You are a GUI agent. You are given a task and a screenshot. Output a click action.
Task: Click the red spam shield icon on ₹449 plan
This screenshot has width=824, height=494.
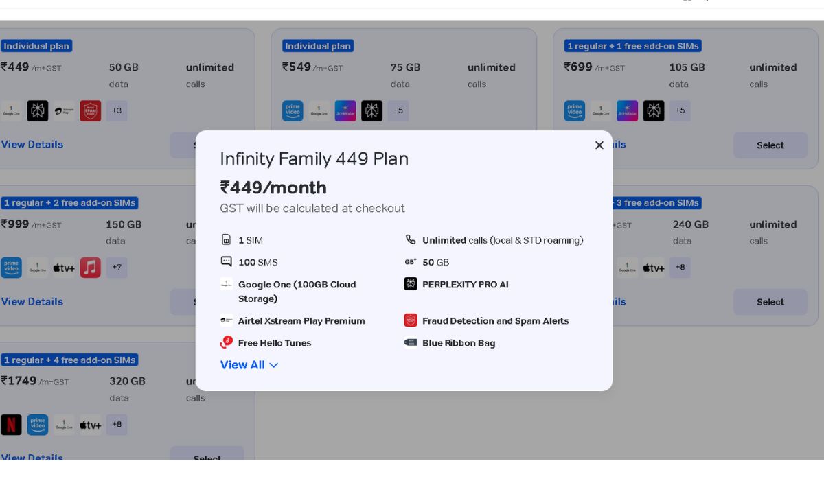pos(90,110)
